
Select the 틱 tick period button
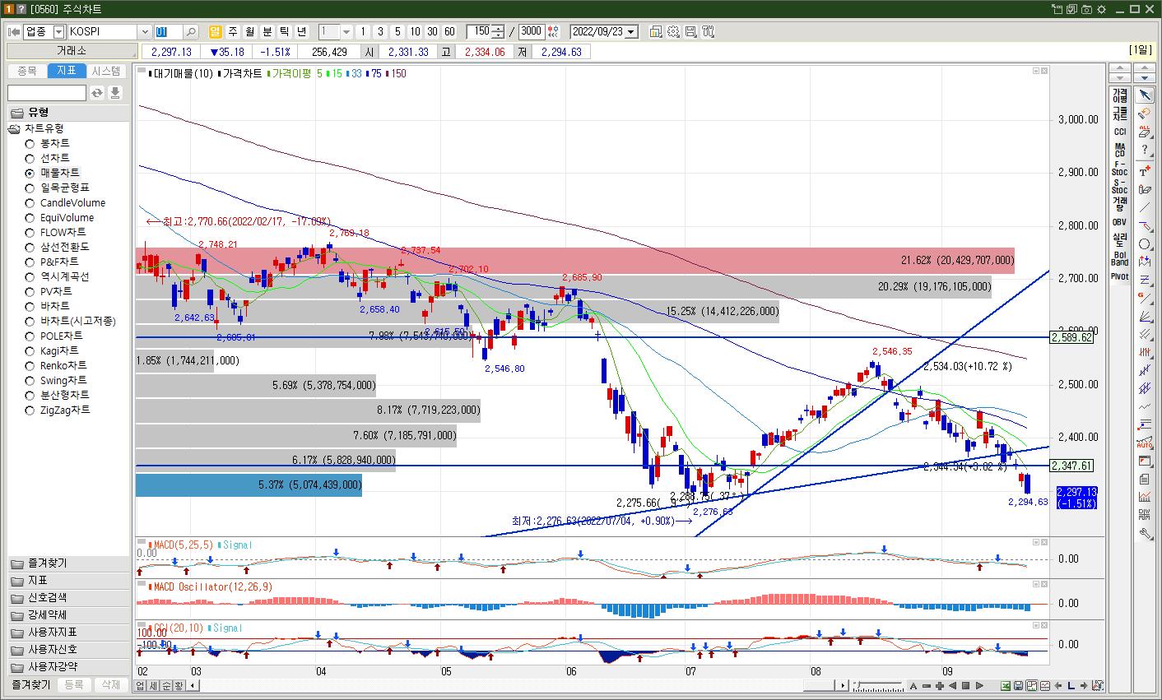tap(285, 31)
